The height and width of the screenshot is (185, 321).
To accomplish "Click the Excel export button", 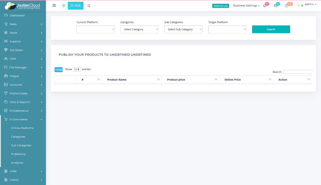I will click(x=59, y=69).
